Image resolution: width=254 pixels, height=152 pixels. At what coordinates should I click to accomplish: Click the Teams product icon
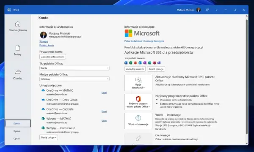[159, 63]
